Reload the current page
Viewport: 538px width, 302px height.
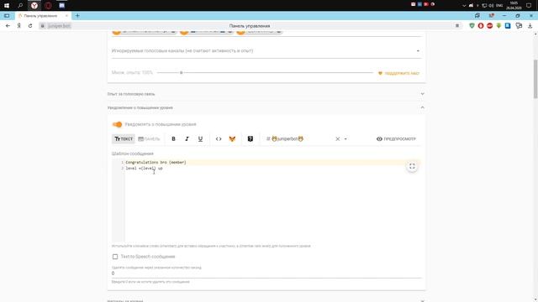(x=30, y=26)
